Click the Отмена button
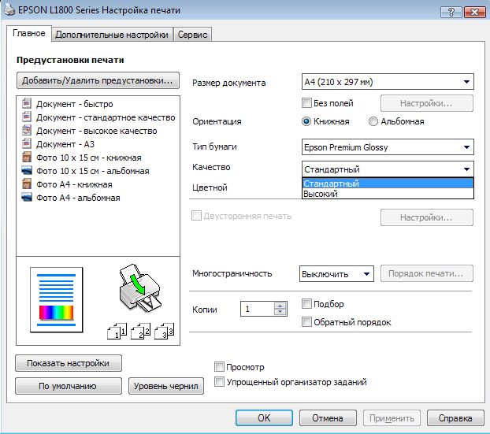This screenshot has height=434, width=490. [x=328, y=418]
